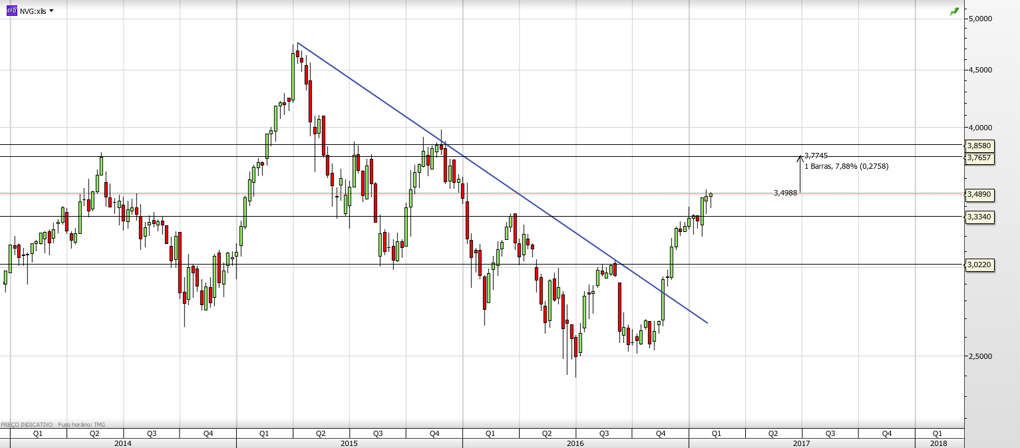Viewport: 1020px width, 448px height.
Task: Click the 'Fuso horário: TMG' timezone text
Action: point(82,424)
